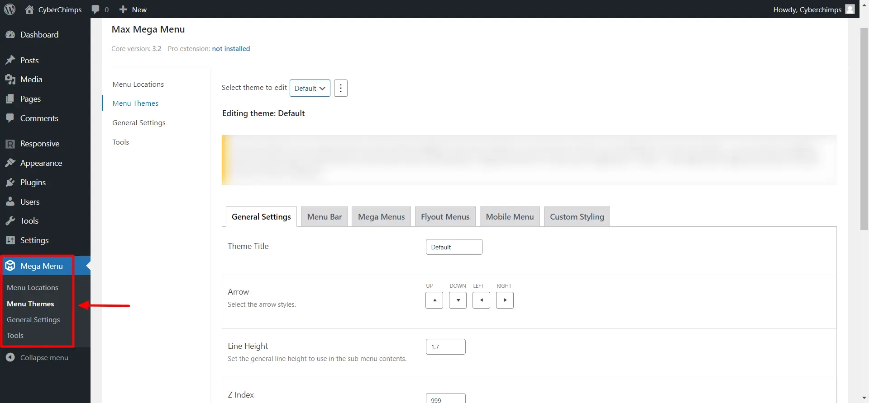Image resolution: width=869 pixels, height=403 pixels.
Task: Click the 'not installed' Pro extension link
Action: (x=231, y=49)
